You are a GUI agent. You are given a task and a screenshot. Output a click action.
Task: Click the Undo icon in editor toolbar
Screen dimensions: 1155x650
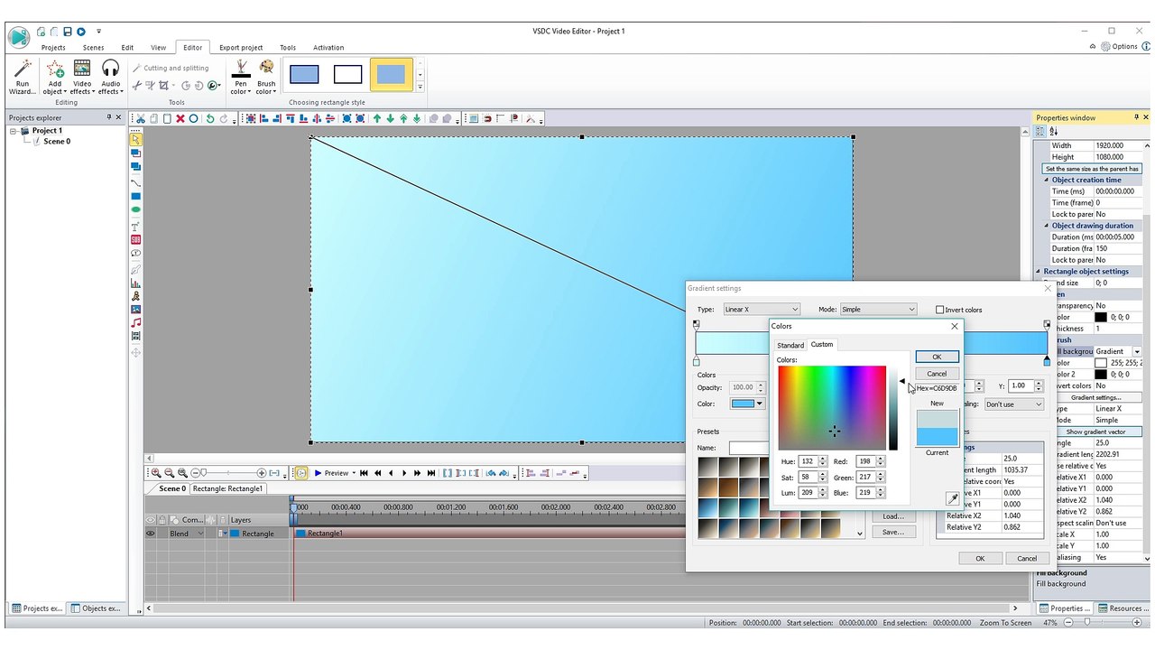point(209,118)
